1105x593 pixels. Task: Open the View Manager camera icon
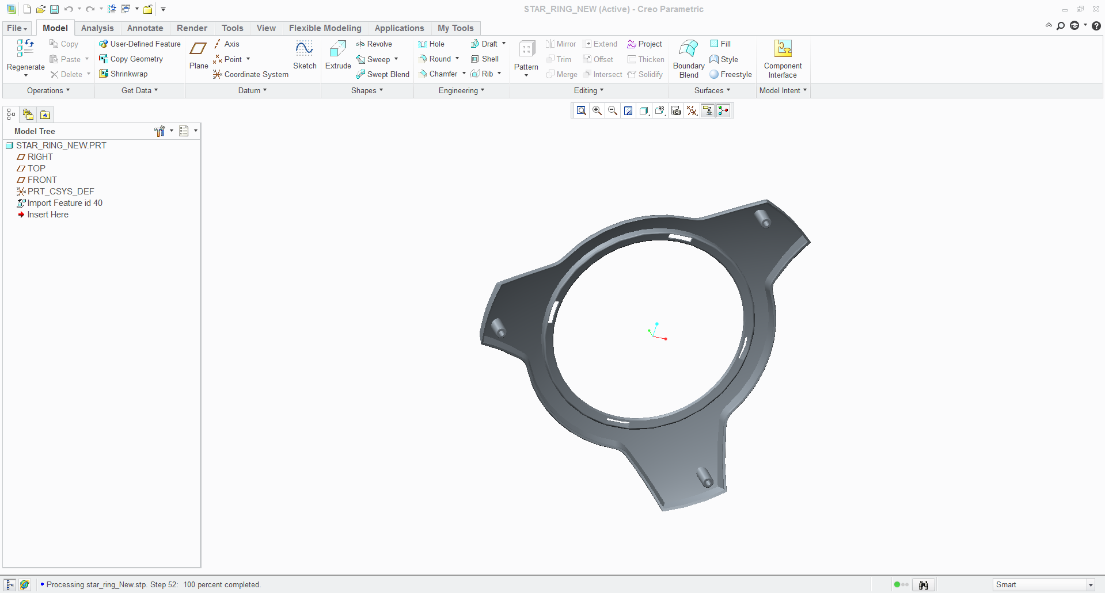676,110
